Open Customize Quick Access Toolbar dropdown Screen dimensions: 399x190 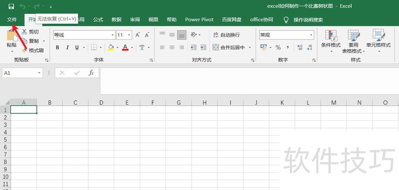coord(51,7)
